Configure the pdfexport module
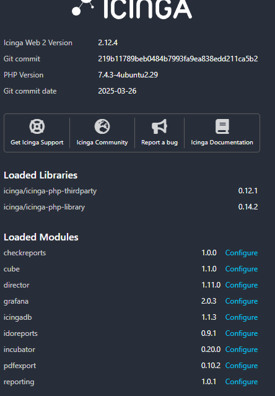Screen dimensions: 275x396 (242, 366)
